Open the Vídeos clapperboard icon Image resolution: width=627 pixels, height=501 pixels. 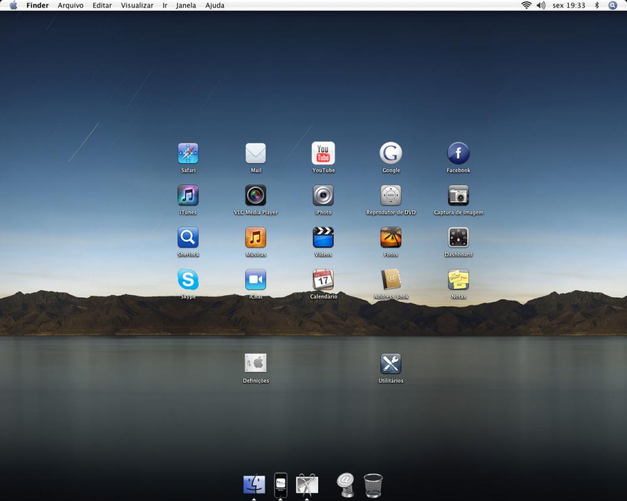323,238
